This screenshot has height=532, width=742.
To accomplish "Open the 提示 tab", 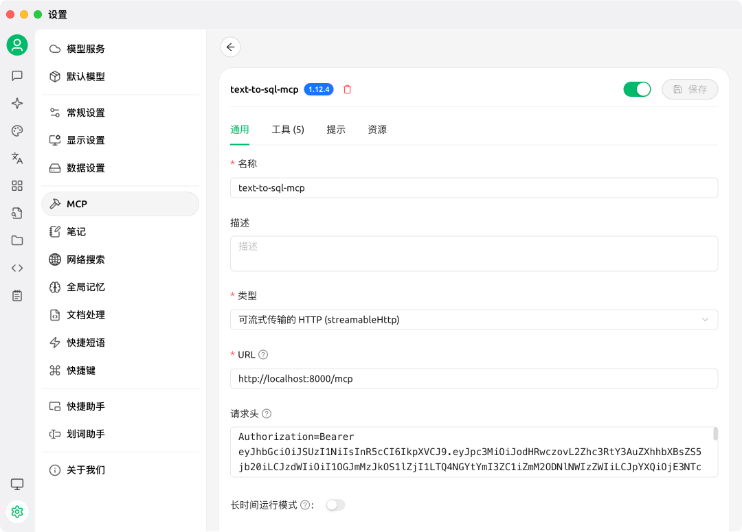I will (x=336, y=130).
